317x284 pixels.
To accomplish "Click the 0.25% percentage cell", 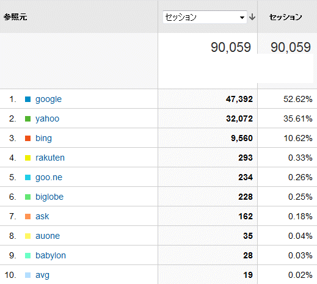I will 301,197.
